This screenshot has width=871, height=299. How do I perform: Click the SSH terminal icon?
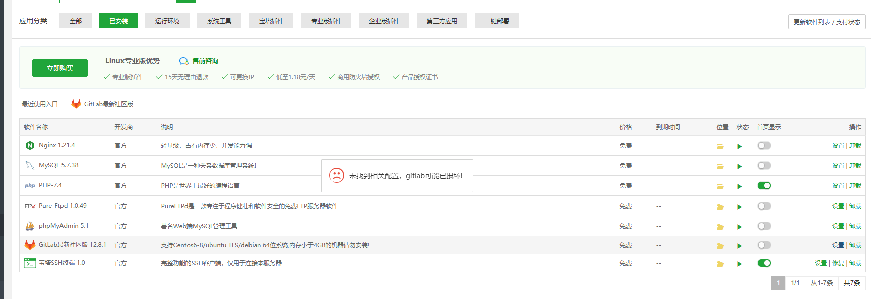coord(30,263)
